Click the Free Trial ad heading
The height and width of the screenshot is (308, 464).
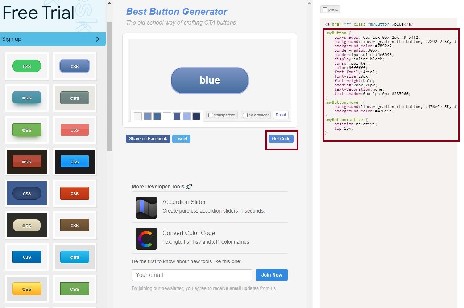pyautogui.click(x=38, y=13)
